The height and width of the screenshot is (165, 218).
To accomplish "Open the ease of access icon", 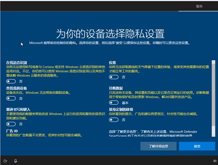I will click(5, 161).
